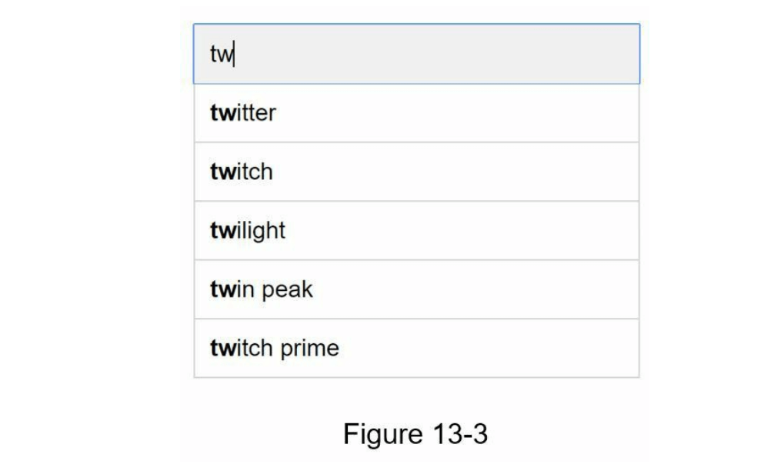
Task: Select the "twin peak" suggestion
Action: [262, 289]
